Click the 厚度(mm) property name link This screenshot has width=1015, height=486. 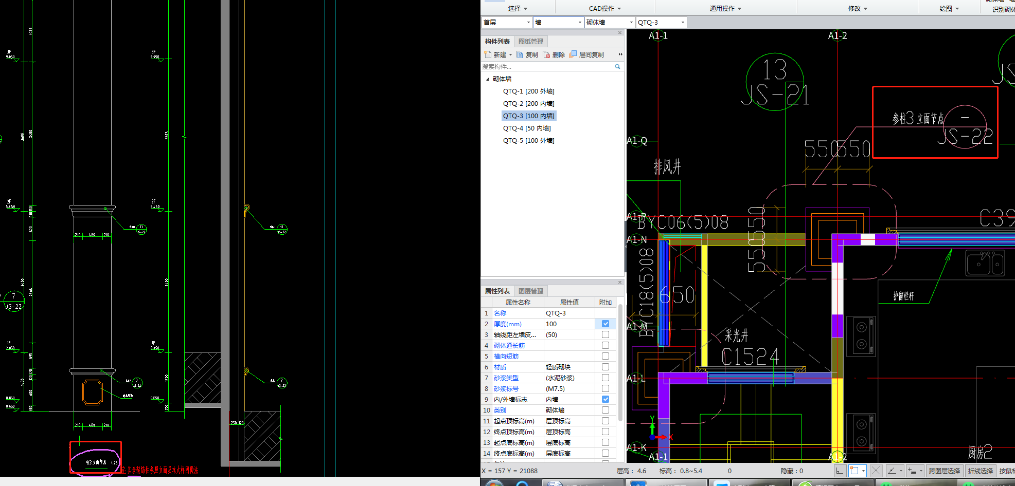507,324
